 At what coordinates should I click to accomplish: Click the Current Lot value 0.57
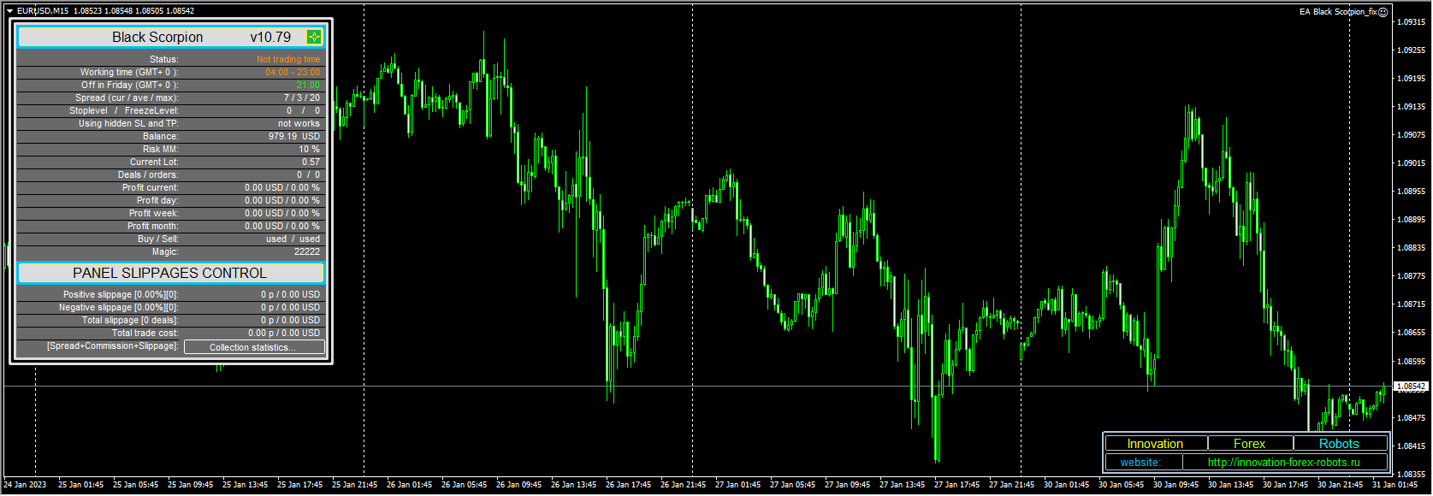pyautogui.click(x=311, y=162)
